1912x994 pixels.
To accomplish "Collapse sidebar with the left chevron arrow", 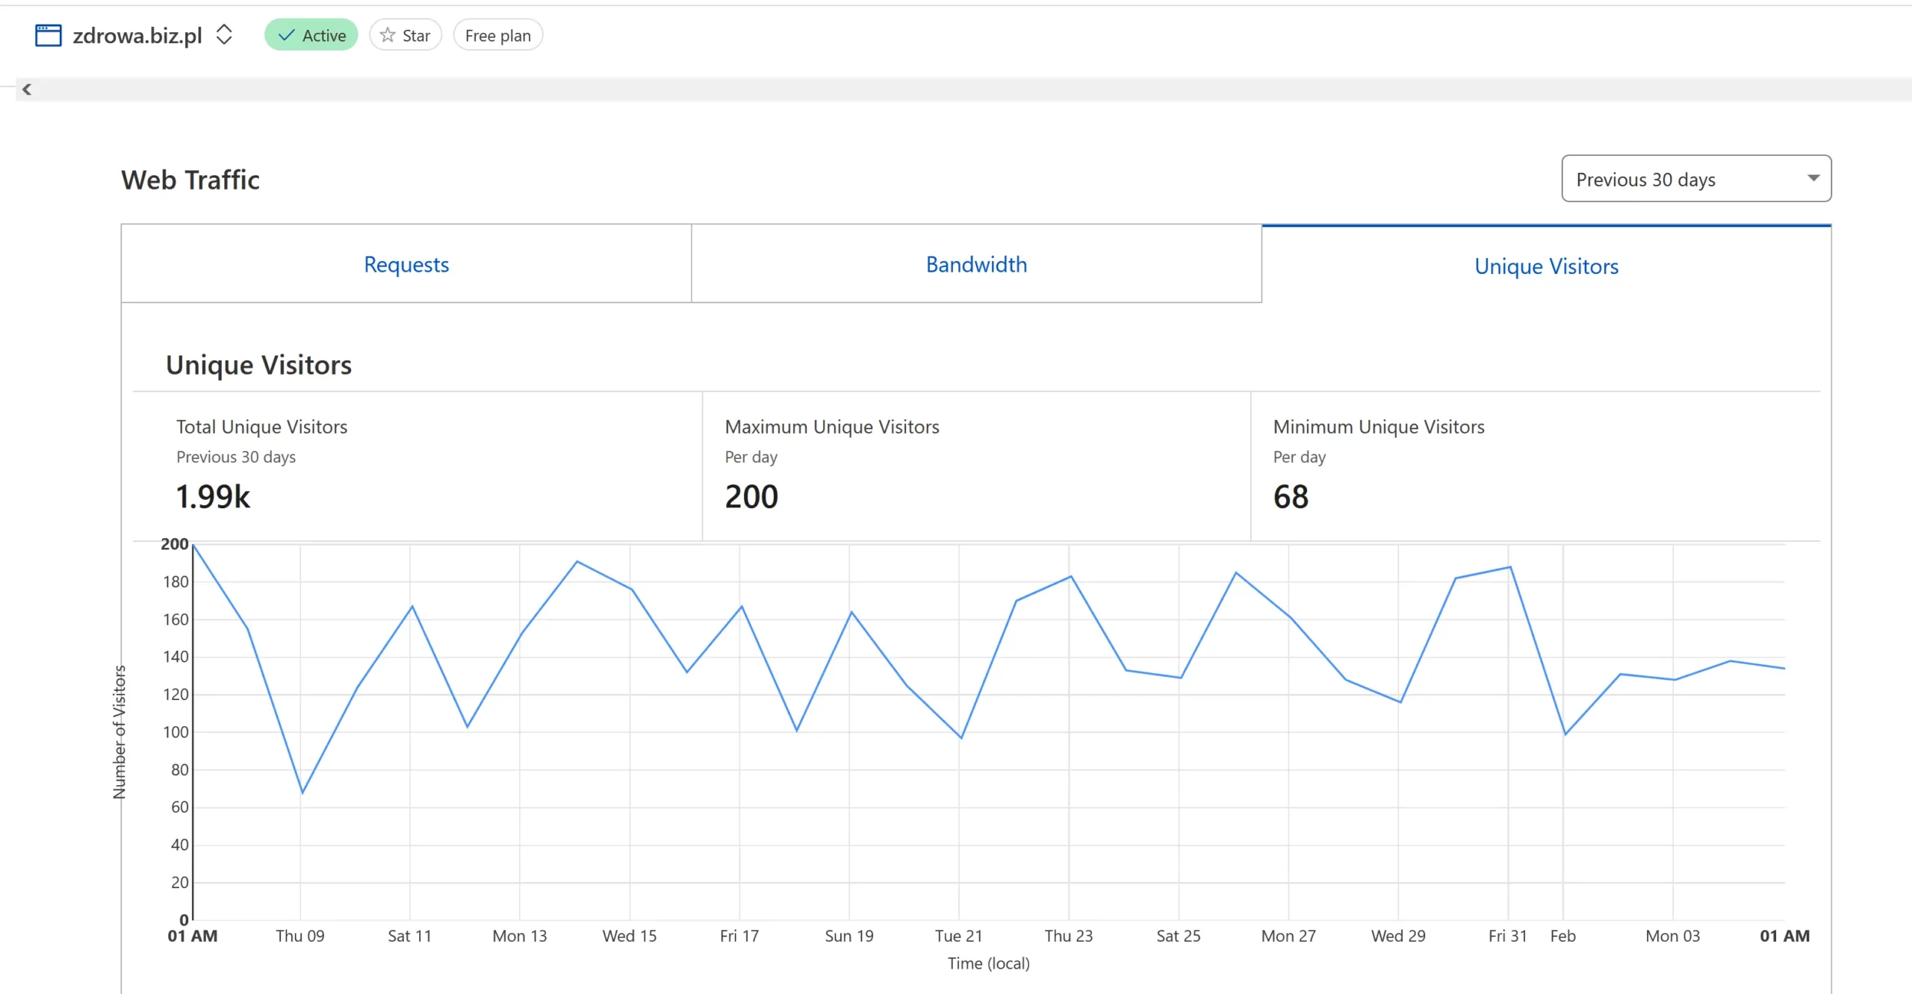I will point(27,90).
